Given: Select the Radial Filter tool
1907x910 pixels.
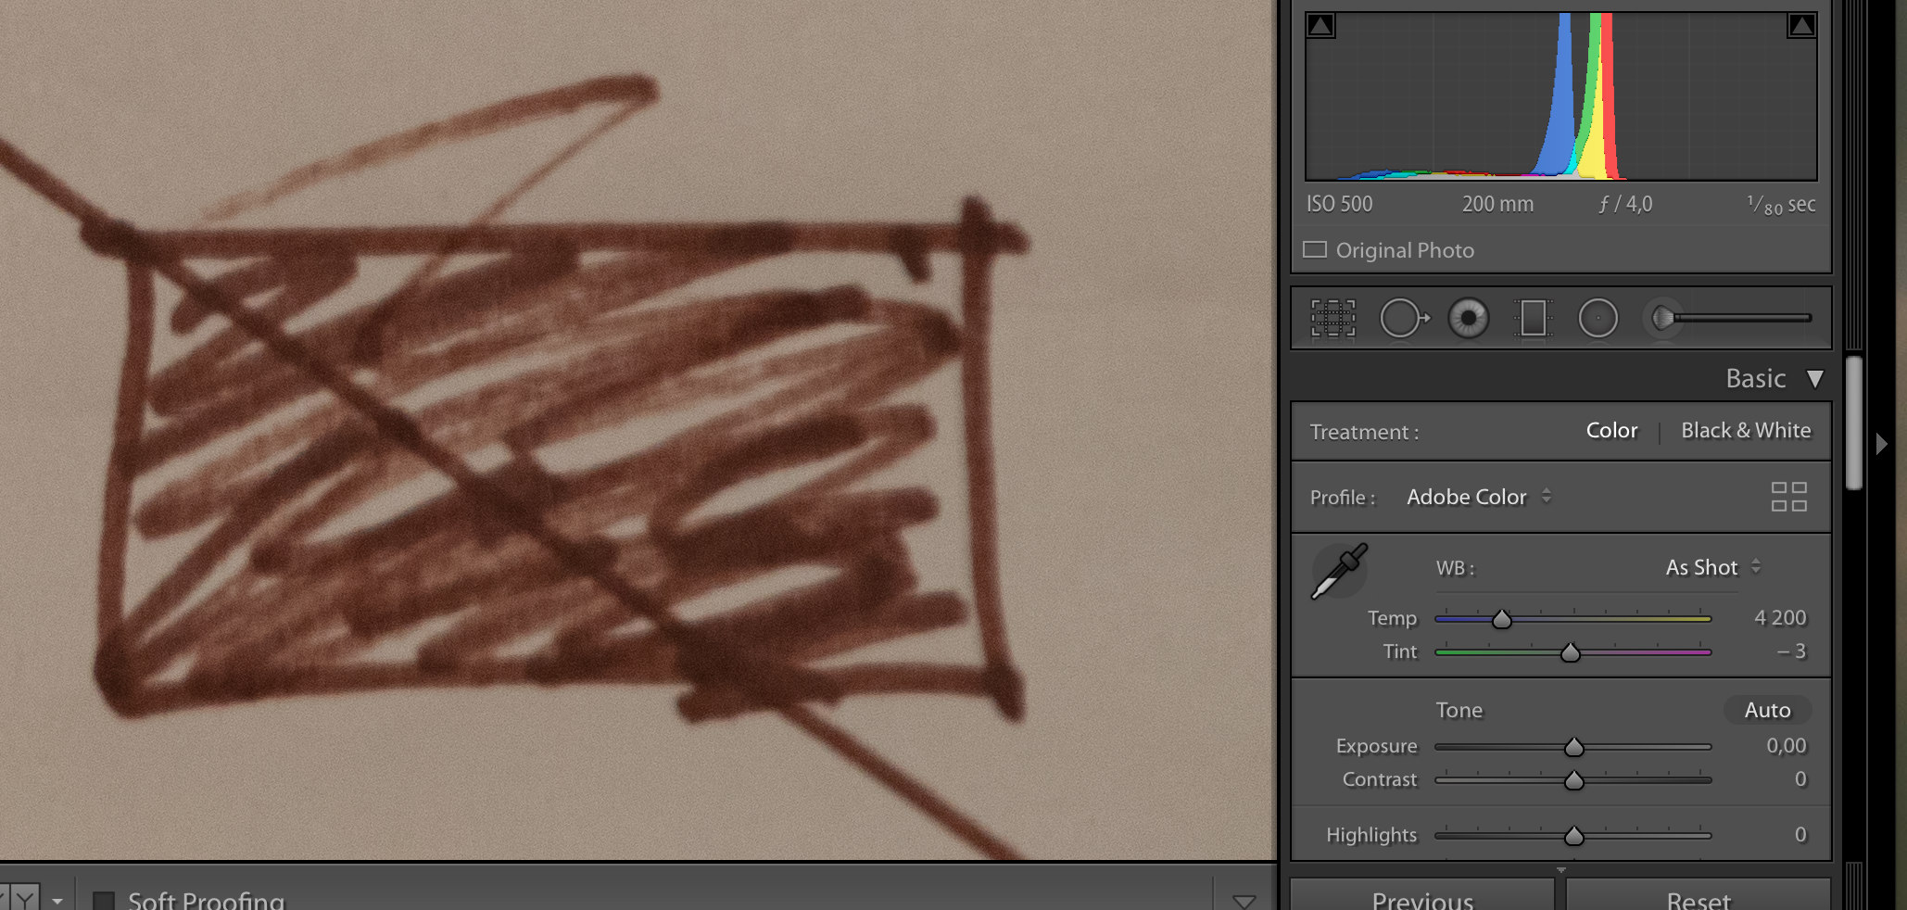Looking at the screenshot, I should coord(1598,318).
